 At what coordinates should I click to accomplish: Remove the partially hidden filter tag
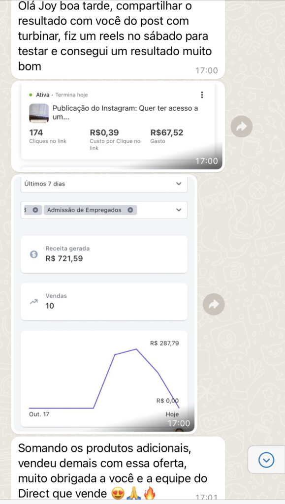(x=35, y=210)
